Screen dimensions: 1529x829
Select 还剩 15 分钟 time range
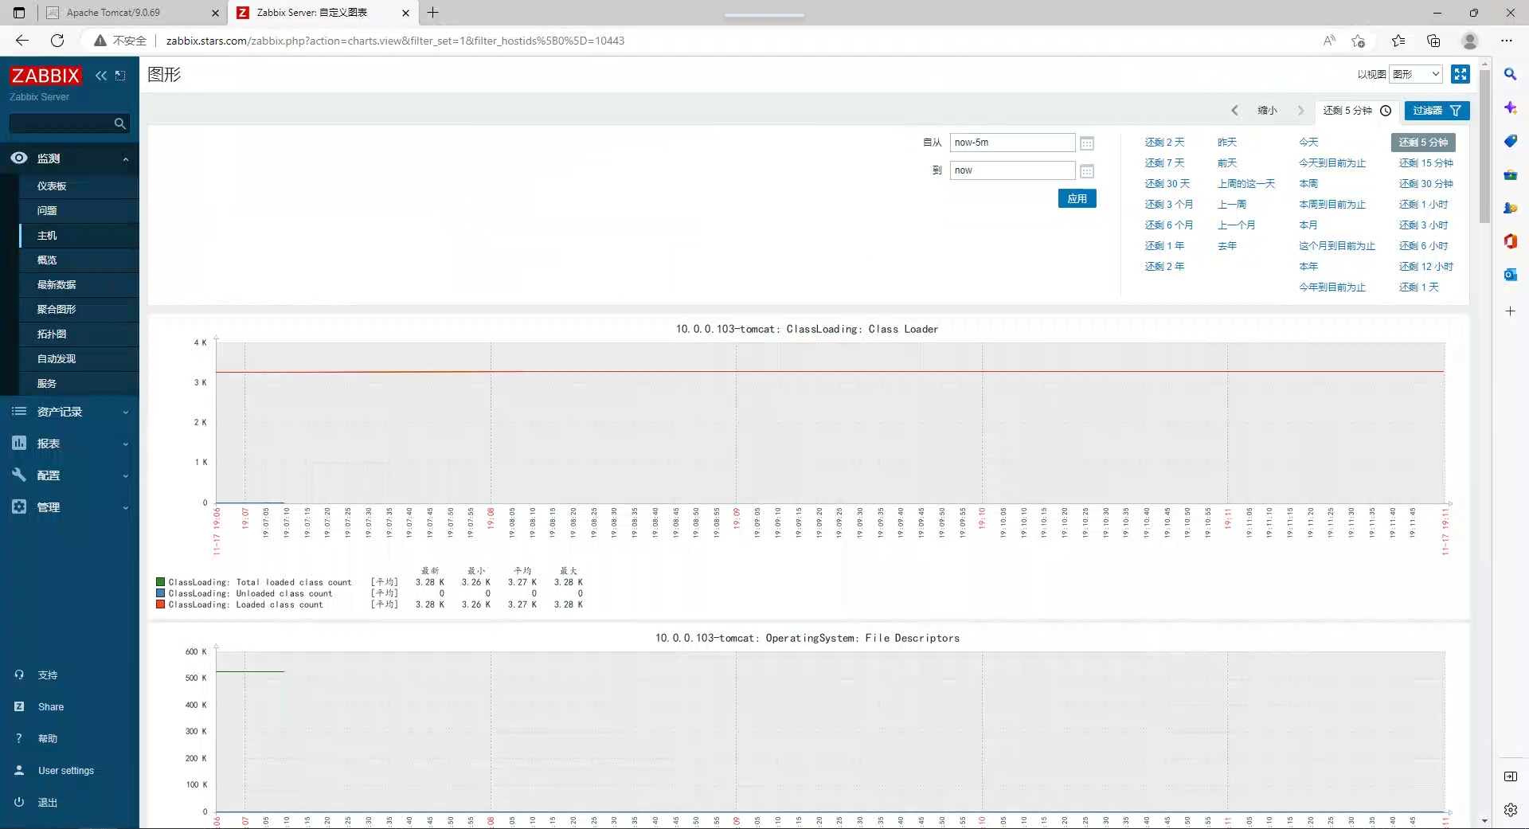click(x=1426, y=163)
